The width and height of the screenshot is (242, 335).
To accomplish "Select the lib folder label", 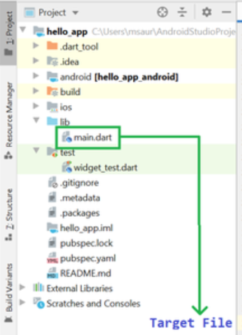I will (65, 122).
